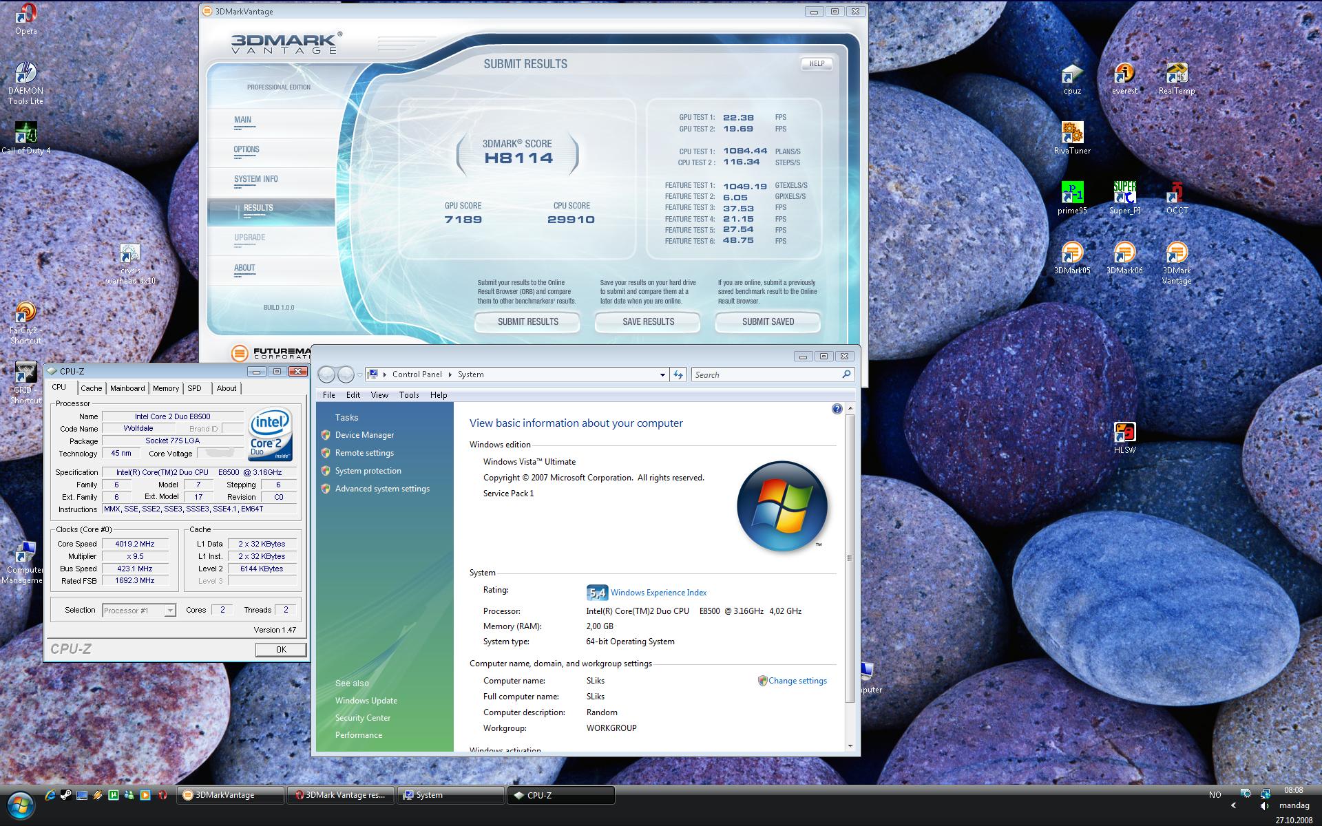The width and height of the screenshot is (1322, 826).
Task: Expand the breadcrumb arrow after Control Panel
Action: (450, 374)
